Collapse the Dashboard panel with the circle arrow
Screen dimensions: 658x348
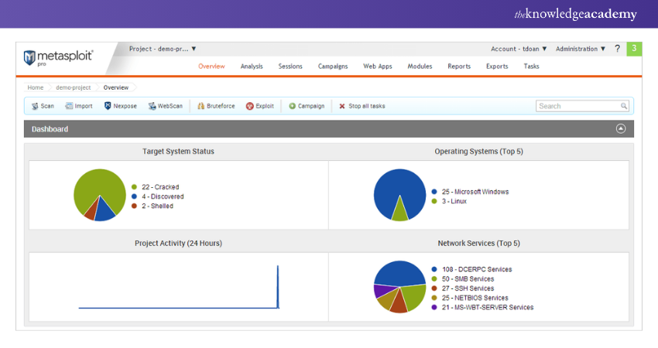click(x=621, y=128)
